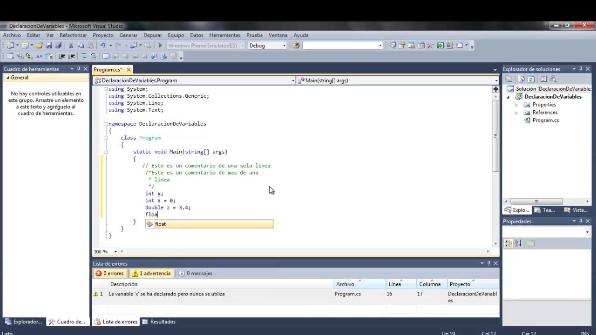596x335 pixels.
Task: Toggle the 1 advertencia filter button
Action: [x=152, y=274]
